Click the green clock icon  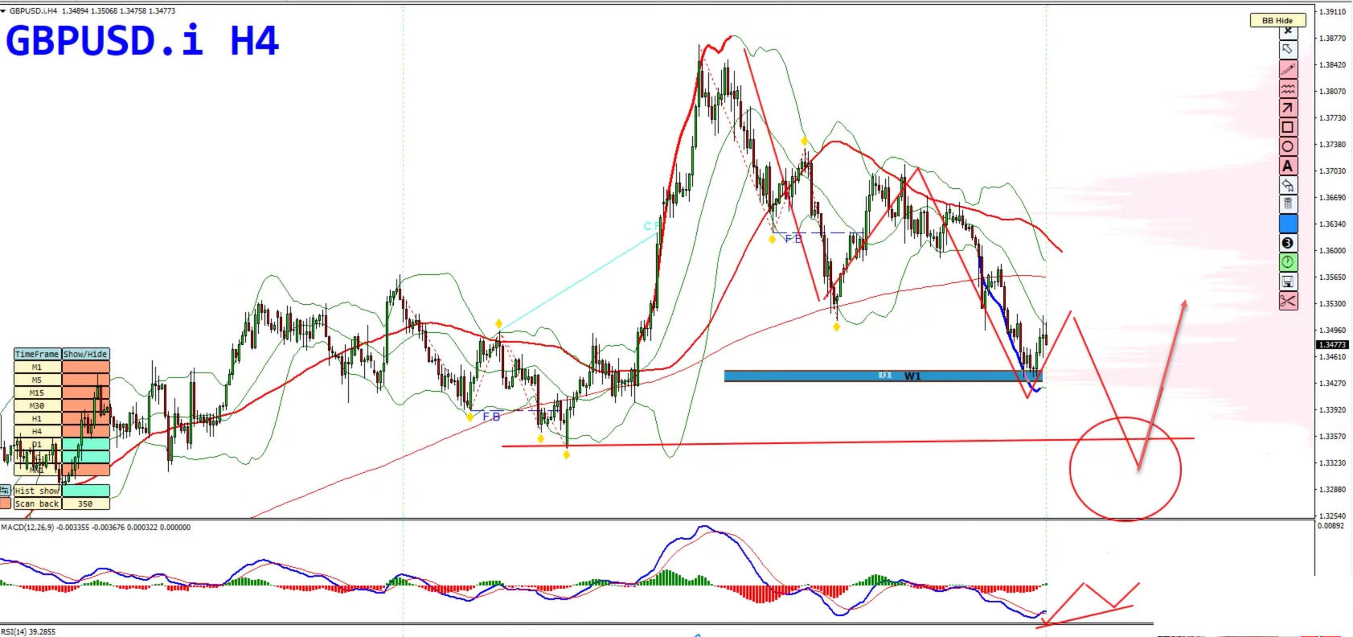[x=1288, y=262]
